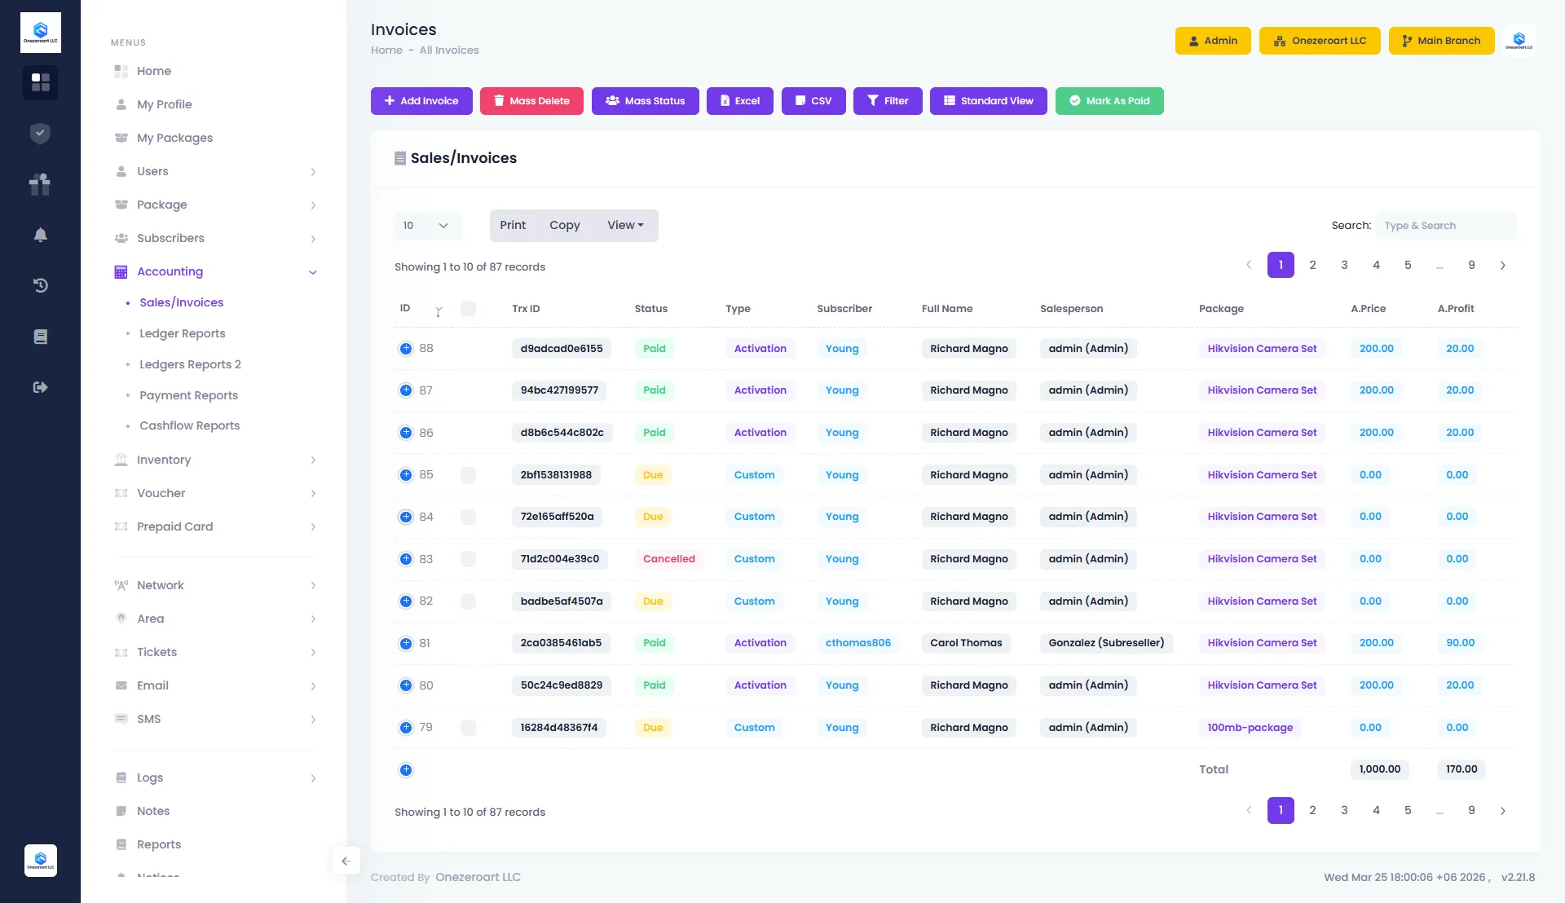The width and height of the screenshot is (1565, 903).
Task: Click the Add Invoice button
Action: pyautogui.click(x=421, y=101)
